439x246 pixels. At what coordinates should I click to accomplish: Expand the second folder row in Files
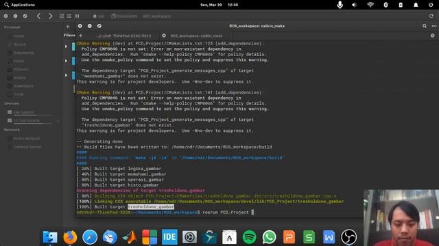[x=66, y=61]
